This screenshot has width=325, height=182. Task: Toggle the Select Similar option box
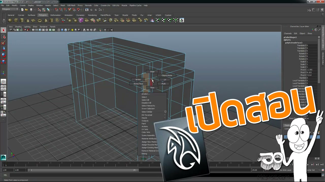pos(165,112)
